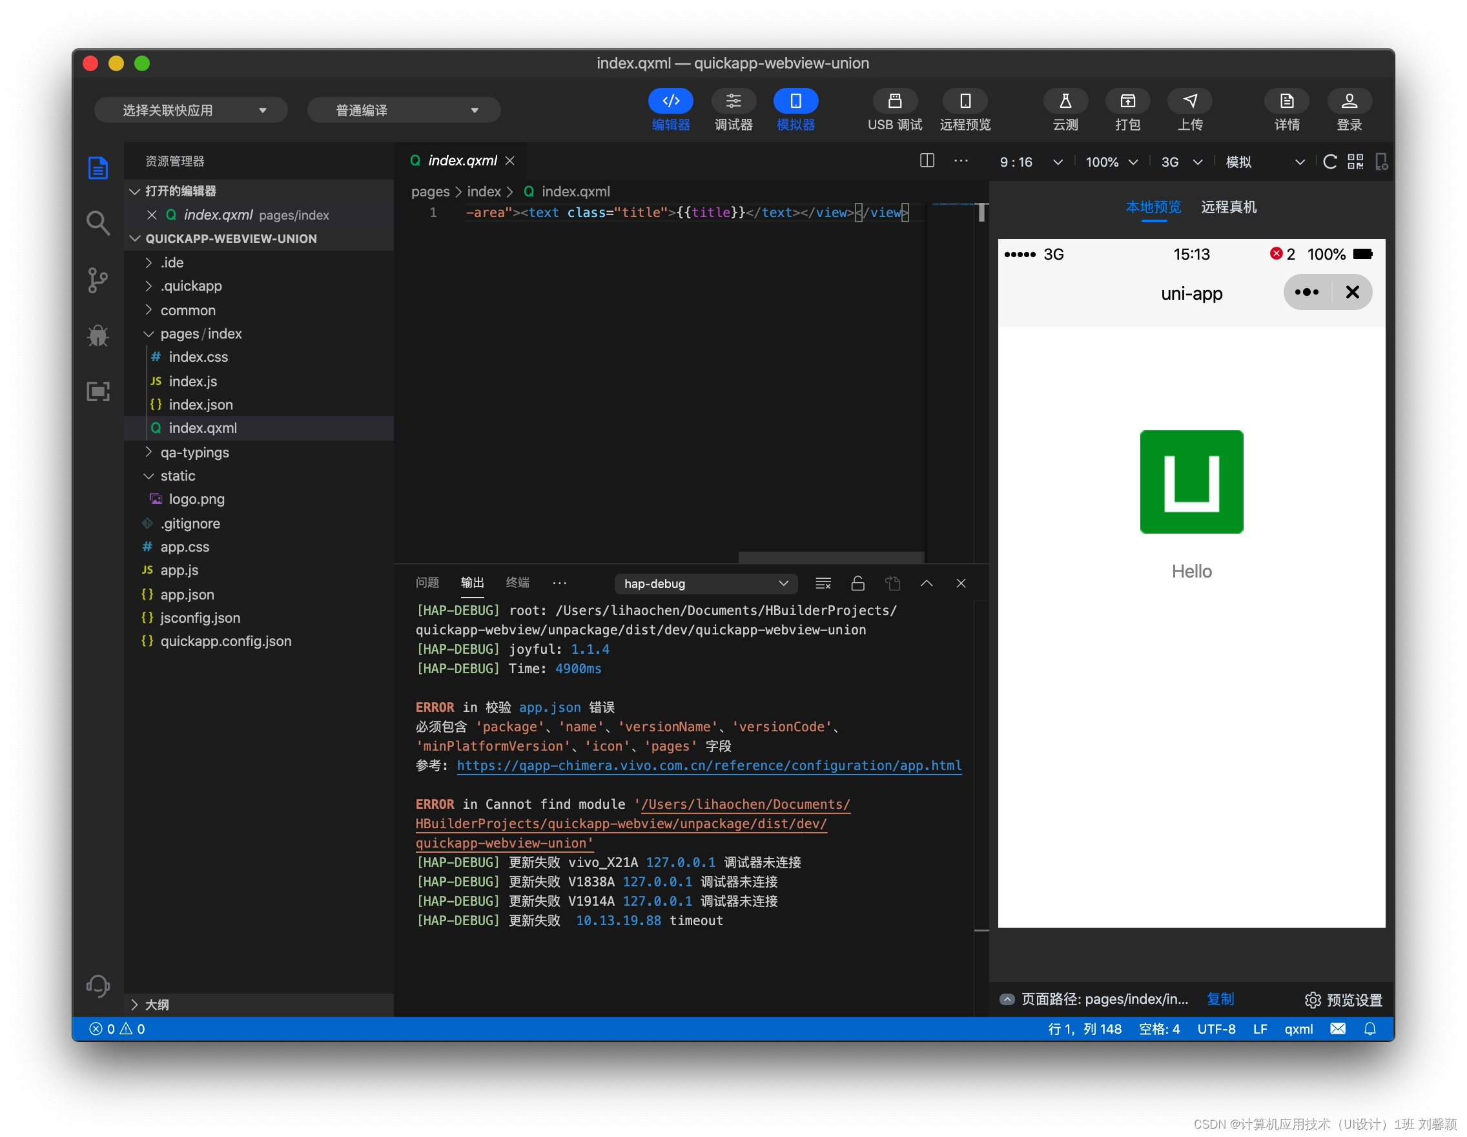Lock auto-scrolling in the output panel
Viewport: 1467px width, 1137px height.
click(857, 583)
